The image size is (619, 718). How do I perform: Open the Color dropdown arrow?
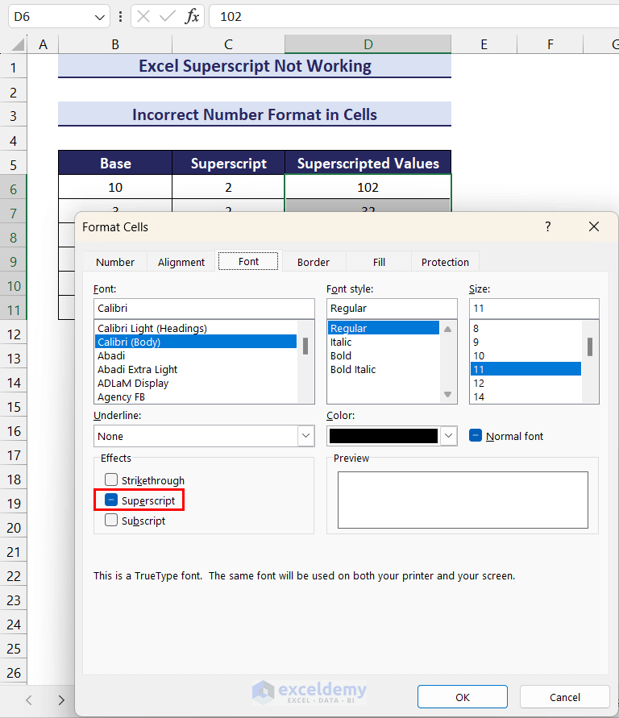click(449, 435)
